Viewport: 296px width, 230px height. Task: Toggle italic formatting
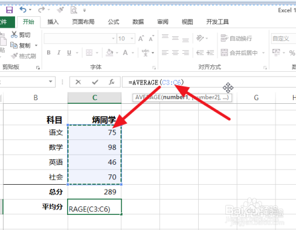59,53
